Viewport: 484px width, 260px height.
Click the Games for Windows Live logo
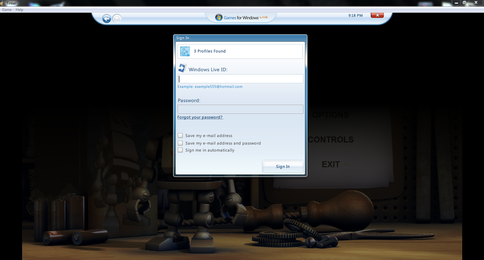point(241,18)
